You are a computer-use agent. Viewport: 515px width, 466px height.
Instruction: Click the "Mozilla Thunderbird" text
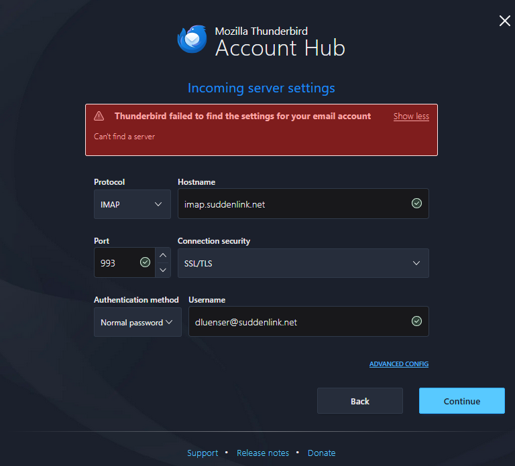261,31
